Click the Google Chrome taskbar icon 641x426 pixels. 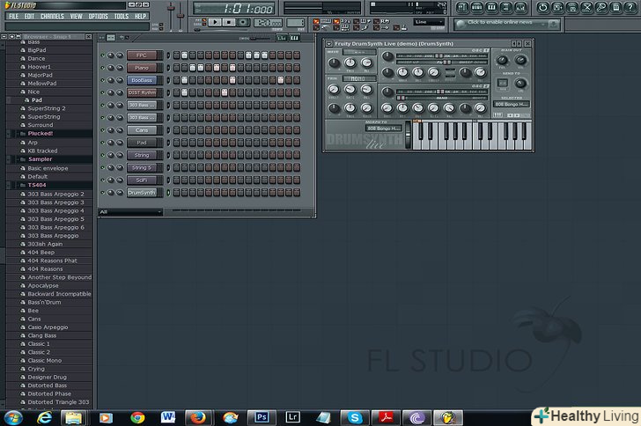[137, 417]
